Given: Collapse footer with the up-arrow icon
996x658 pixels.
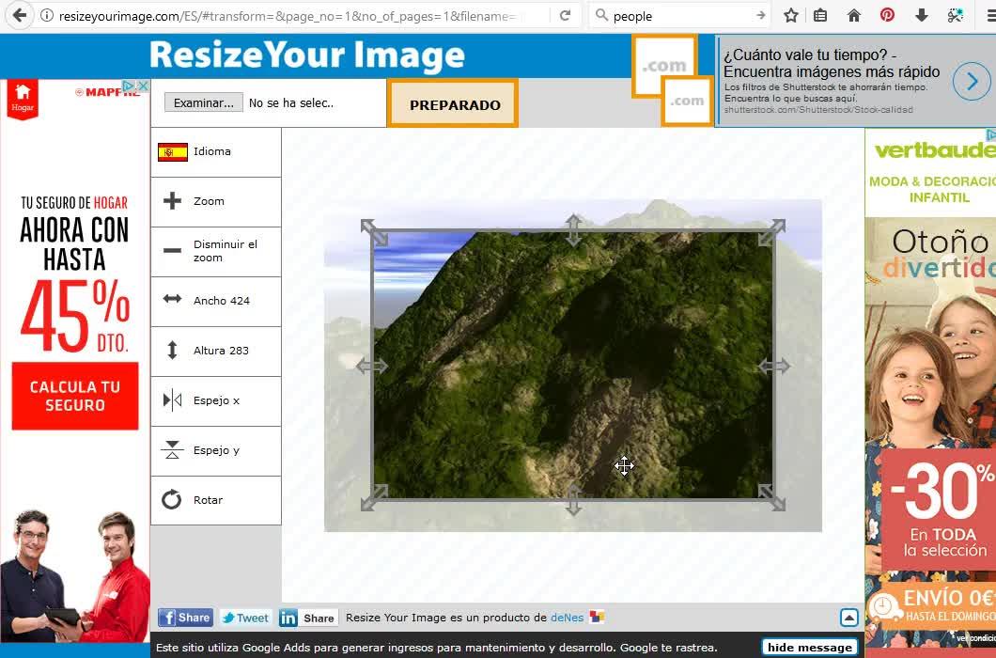Looking at the screenshot, I should click(849, 618).
